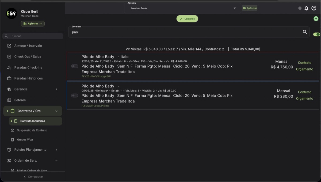
Task: Toggle the switch on the italo contract row
Action: (x=75, y=66)
